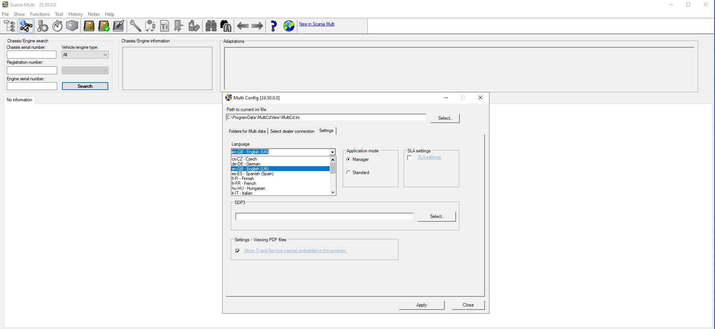
Task: Open the Functions menu
Action: click(39, 14)
